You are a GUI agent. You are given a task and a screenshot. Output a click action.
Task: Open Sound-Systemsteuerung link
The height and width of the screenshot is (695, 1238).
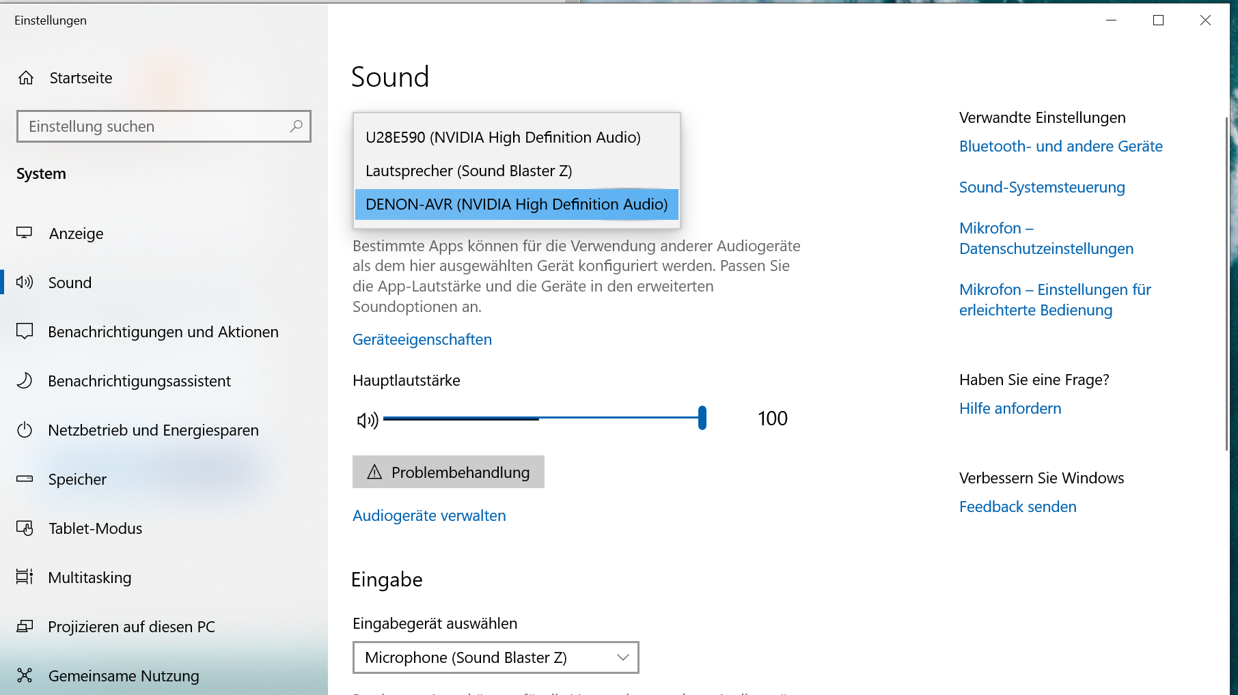(1042, 187)
